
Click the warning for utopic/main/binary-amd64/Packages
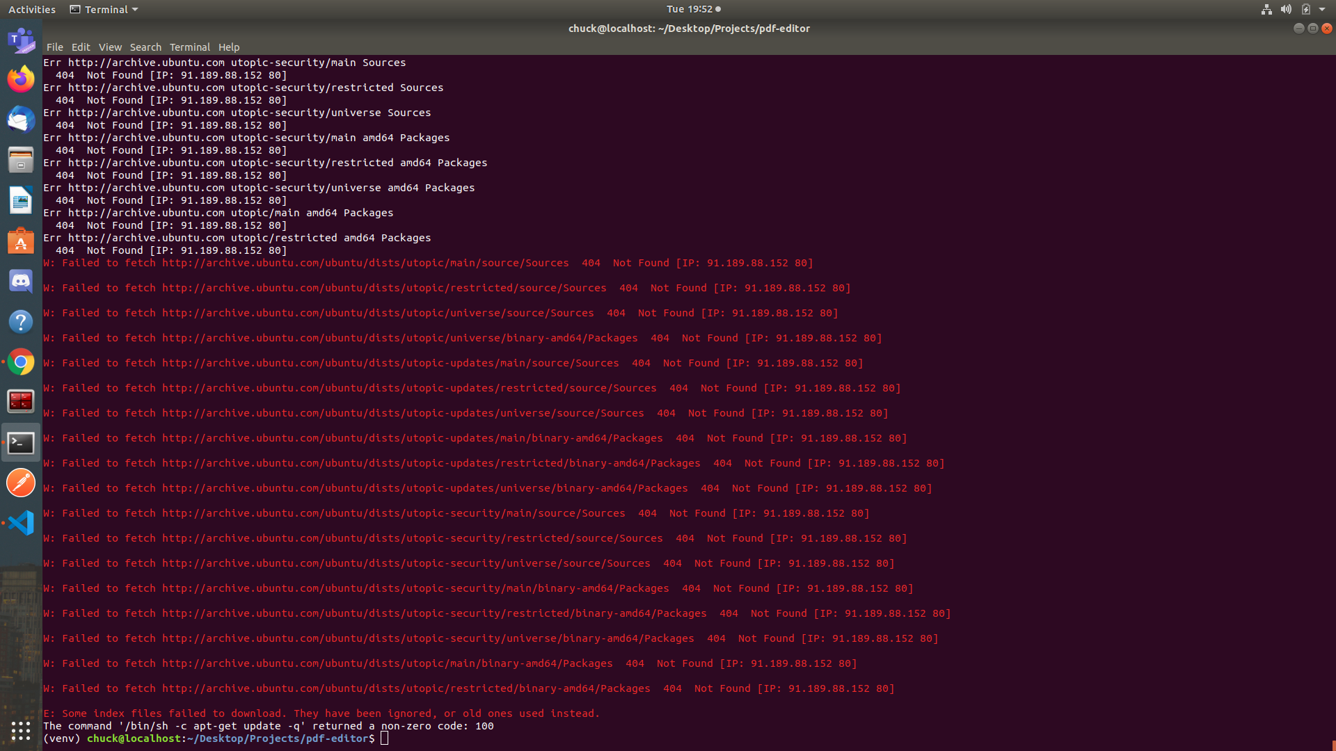pyautogui.click(x=450, y=663)
